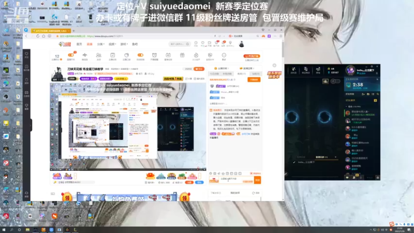Open League client settings gear bottom right
This screenshot has width=414, height=233.
click(378, 178)
